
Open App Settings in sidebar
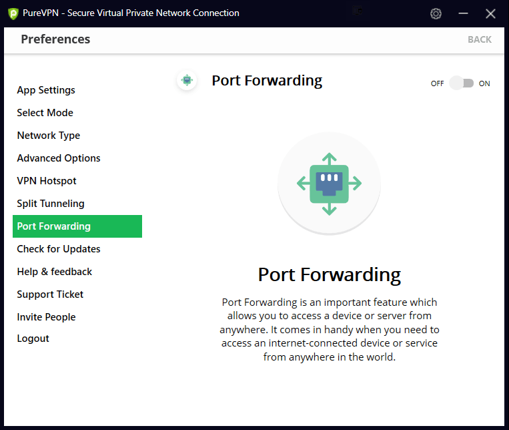point(46,90)
